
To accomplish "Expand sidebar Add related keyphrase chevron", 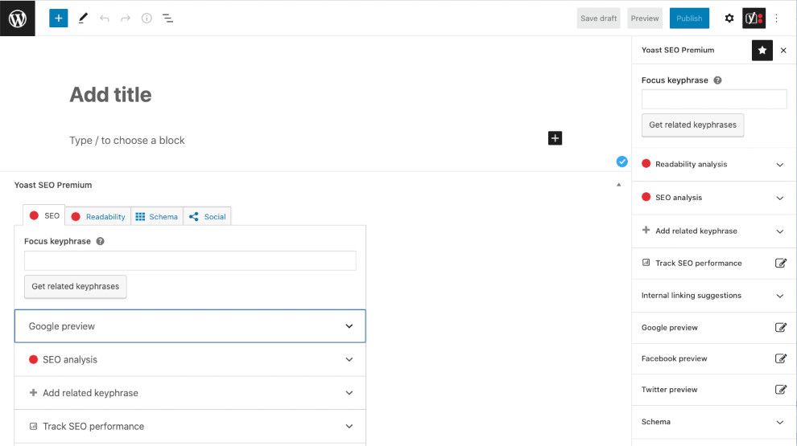I will point(780,231).
